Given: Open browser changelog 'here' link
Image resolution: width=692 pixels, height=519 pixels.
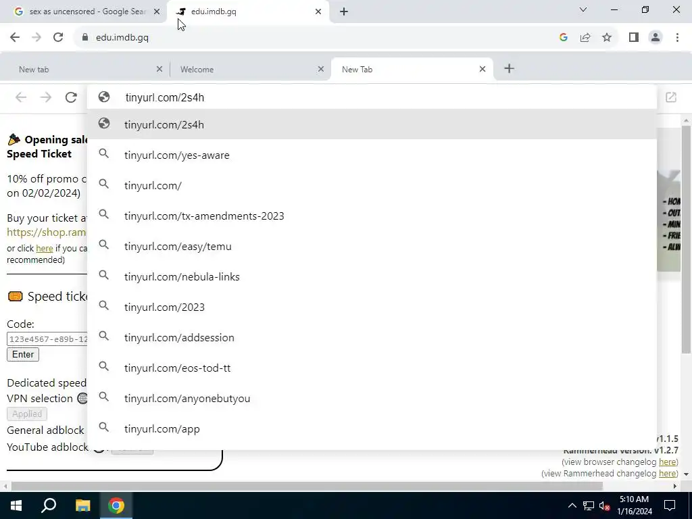Looking at the screenshot, I should pyautogui.click(x=667, y=462).
